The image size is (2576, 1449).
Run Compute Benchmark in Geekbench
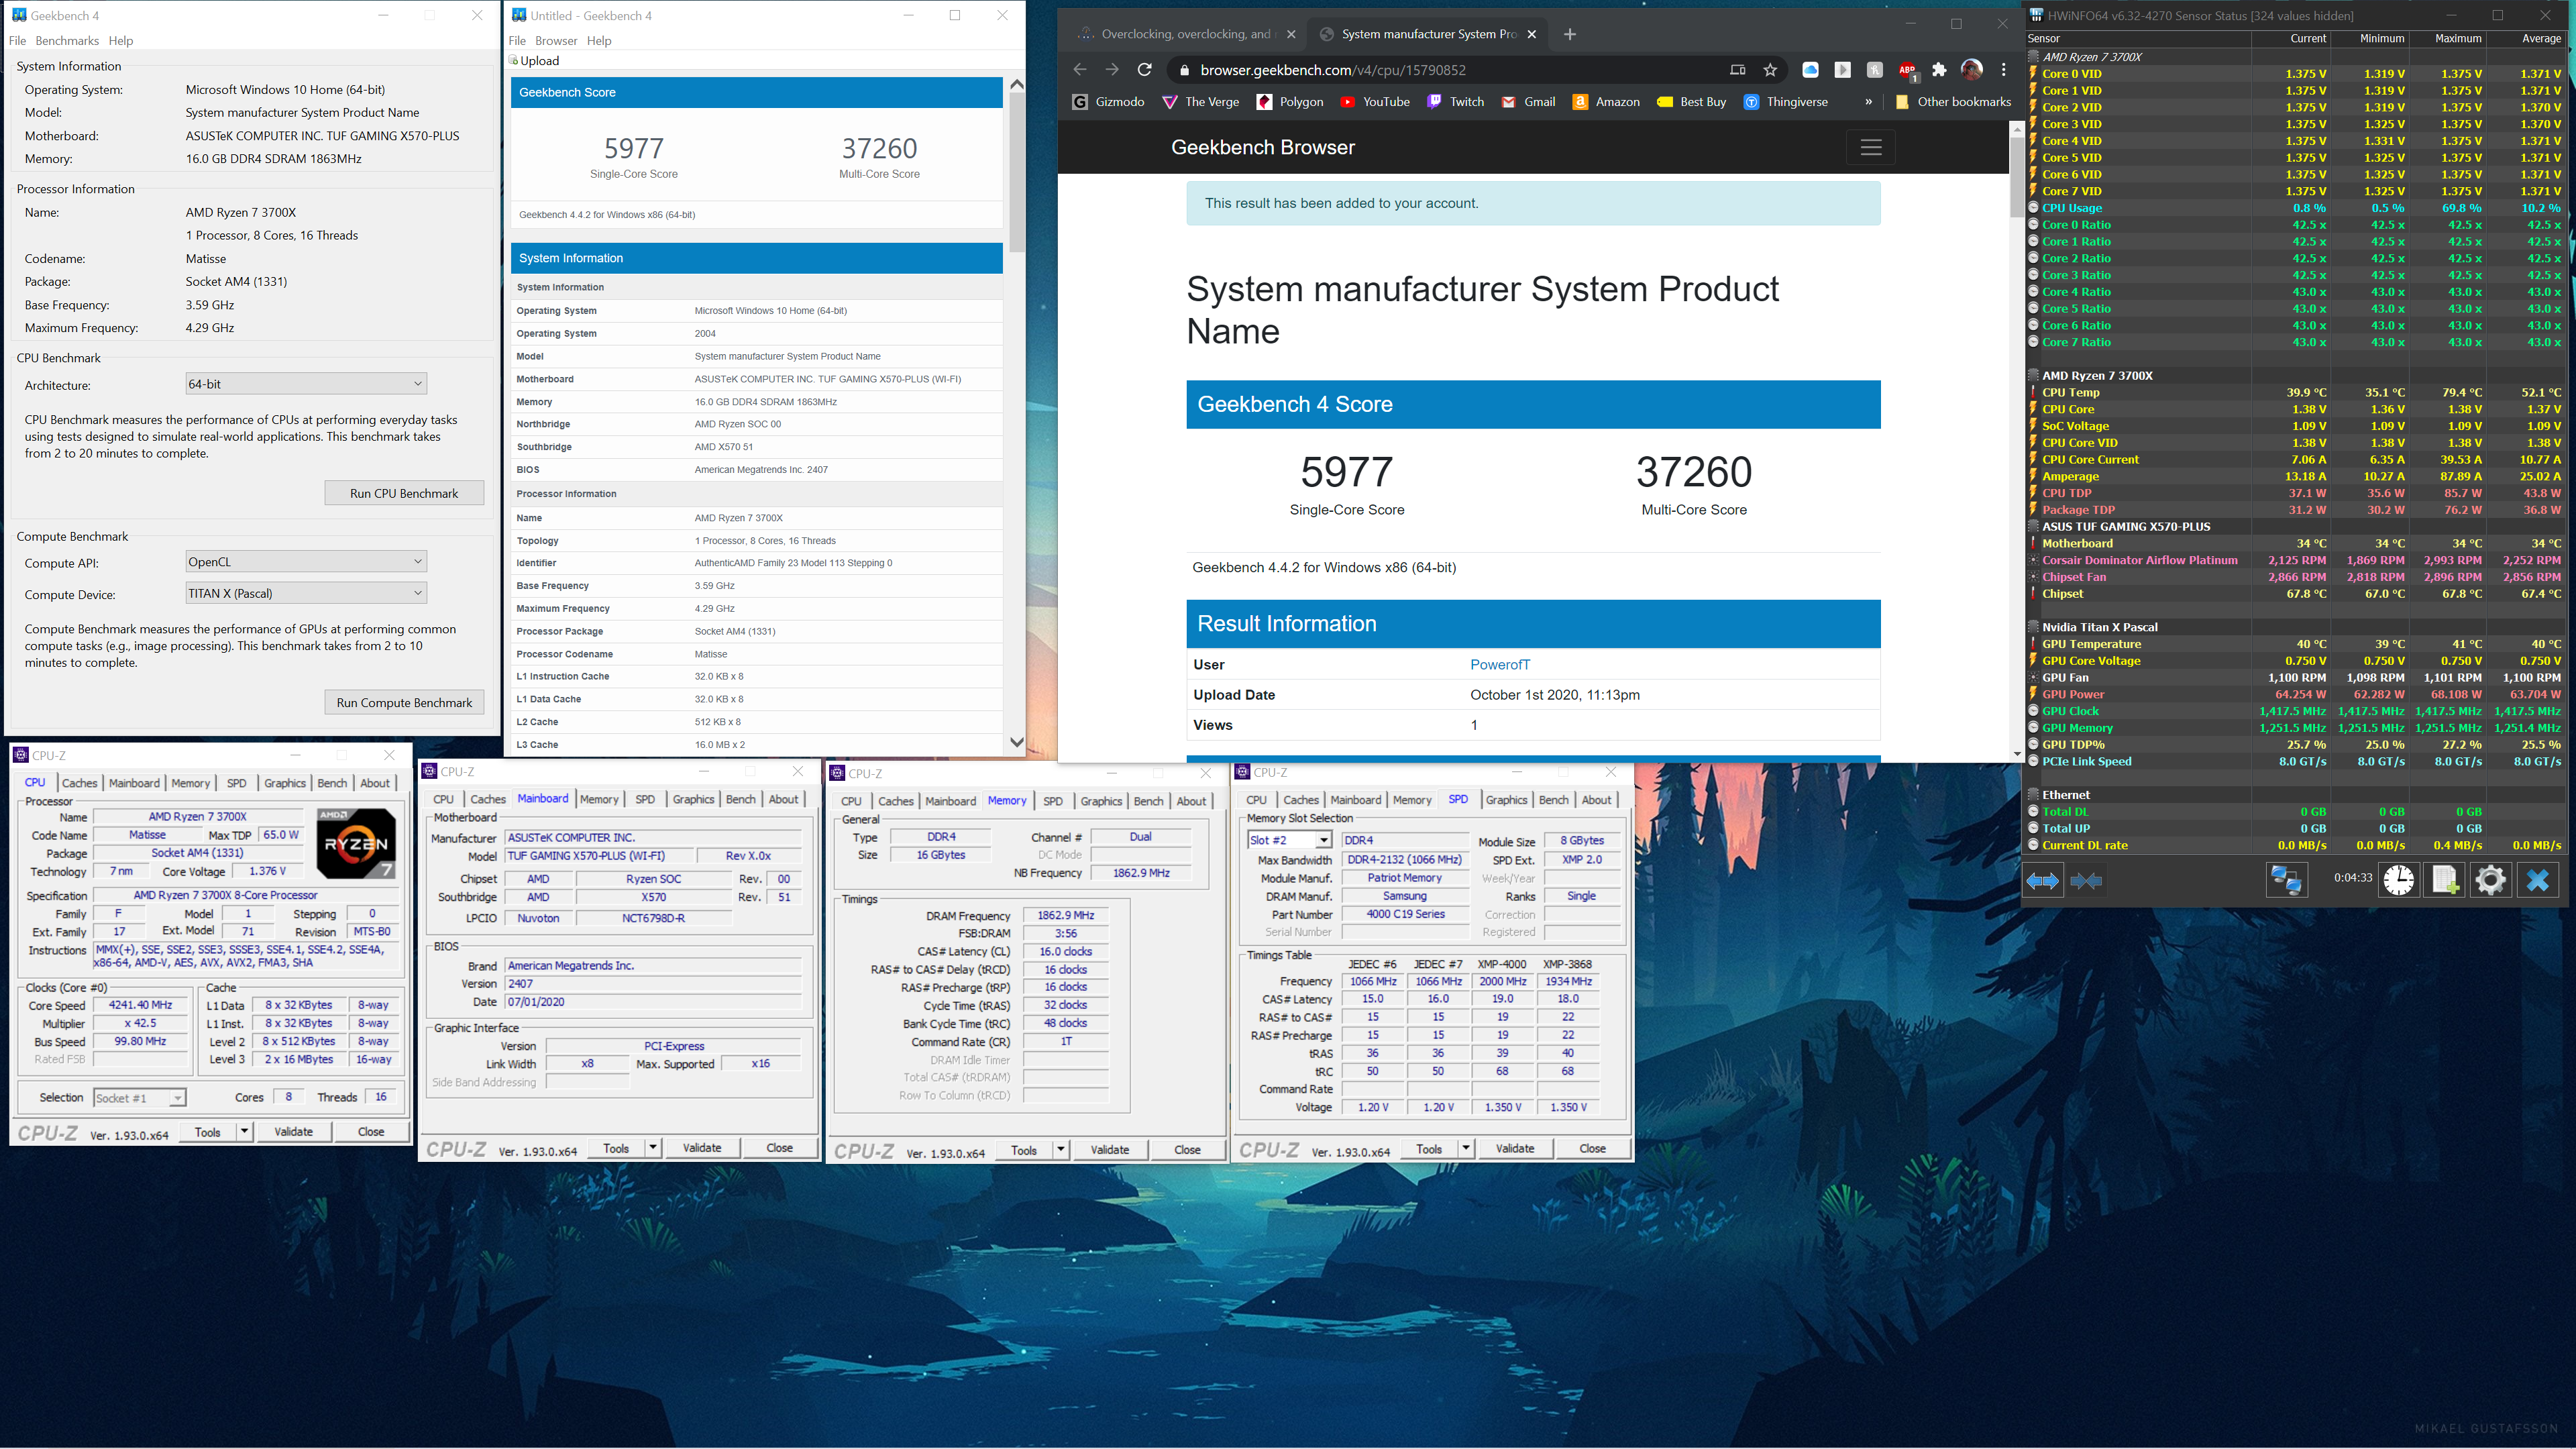coord(404,702)
